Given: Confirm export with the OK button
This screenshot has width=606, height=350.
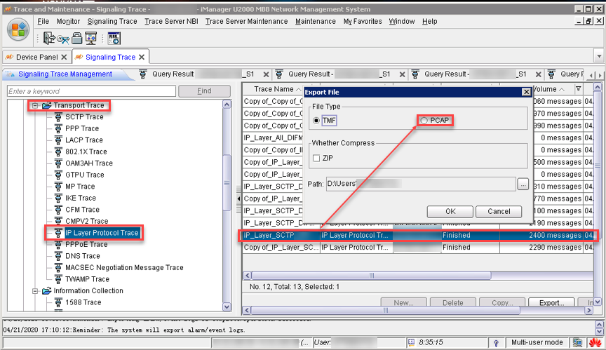Looking at the screenshot, I should pyautogui.click(x=450, y=211).
